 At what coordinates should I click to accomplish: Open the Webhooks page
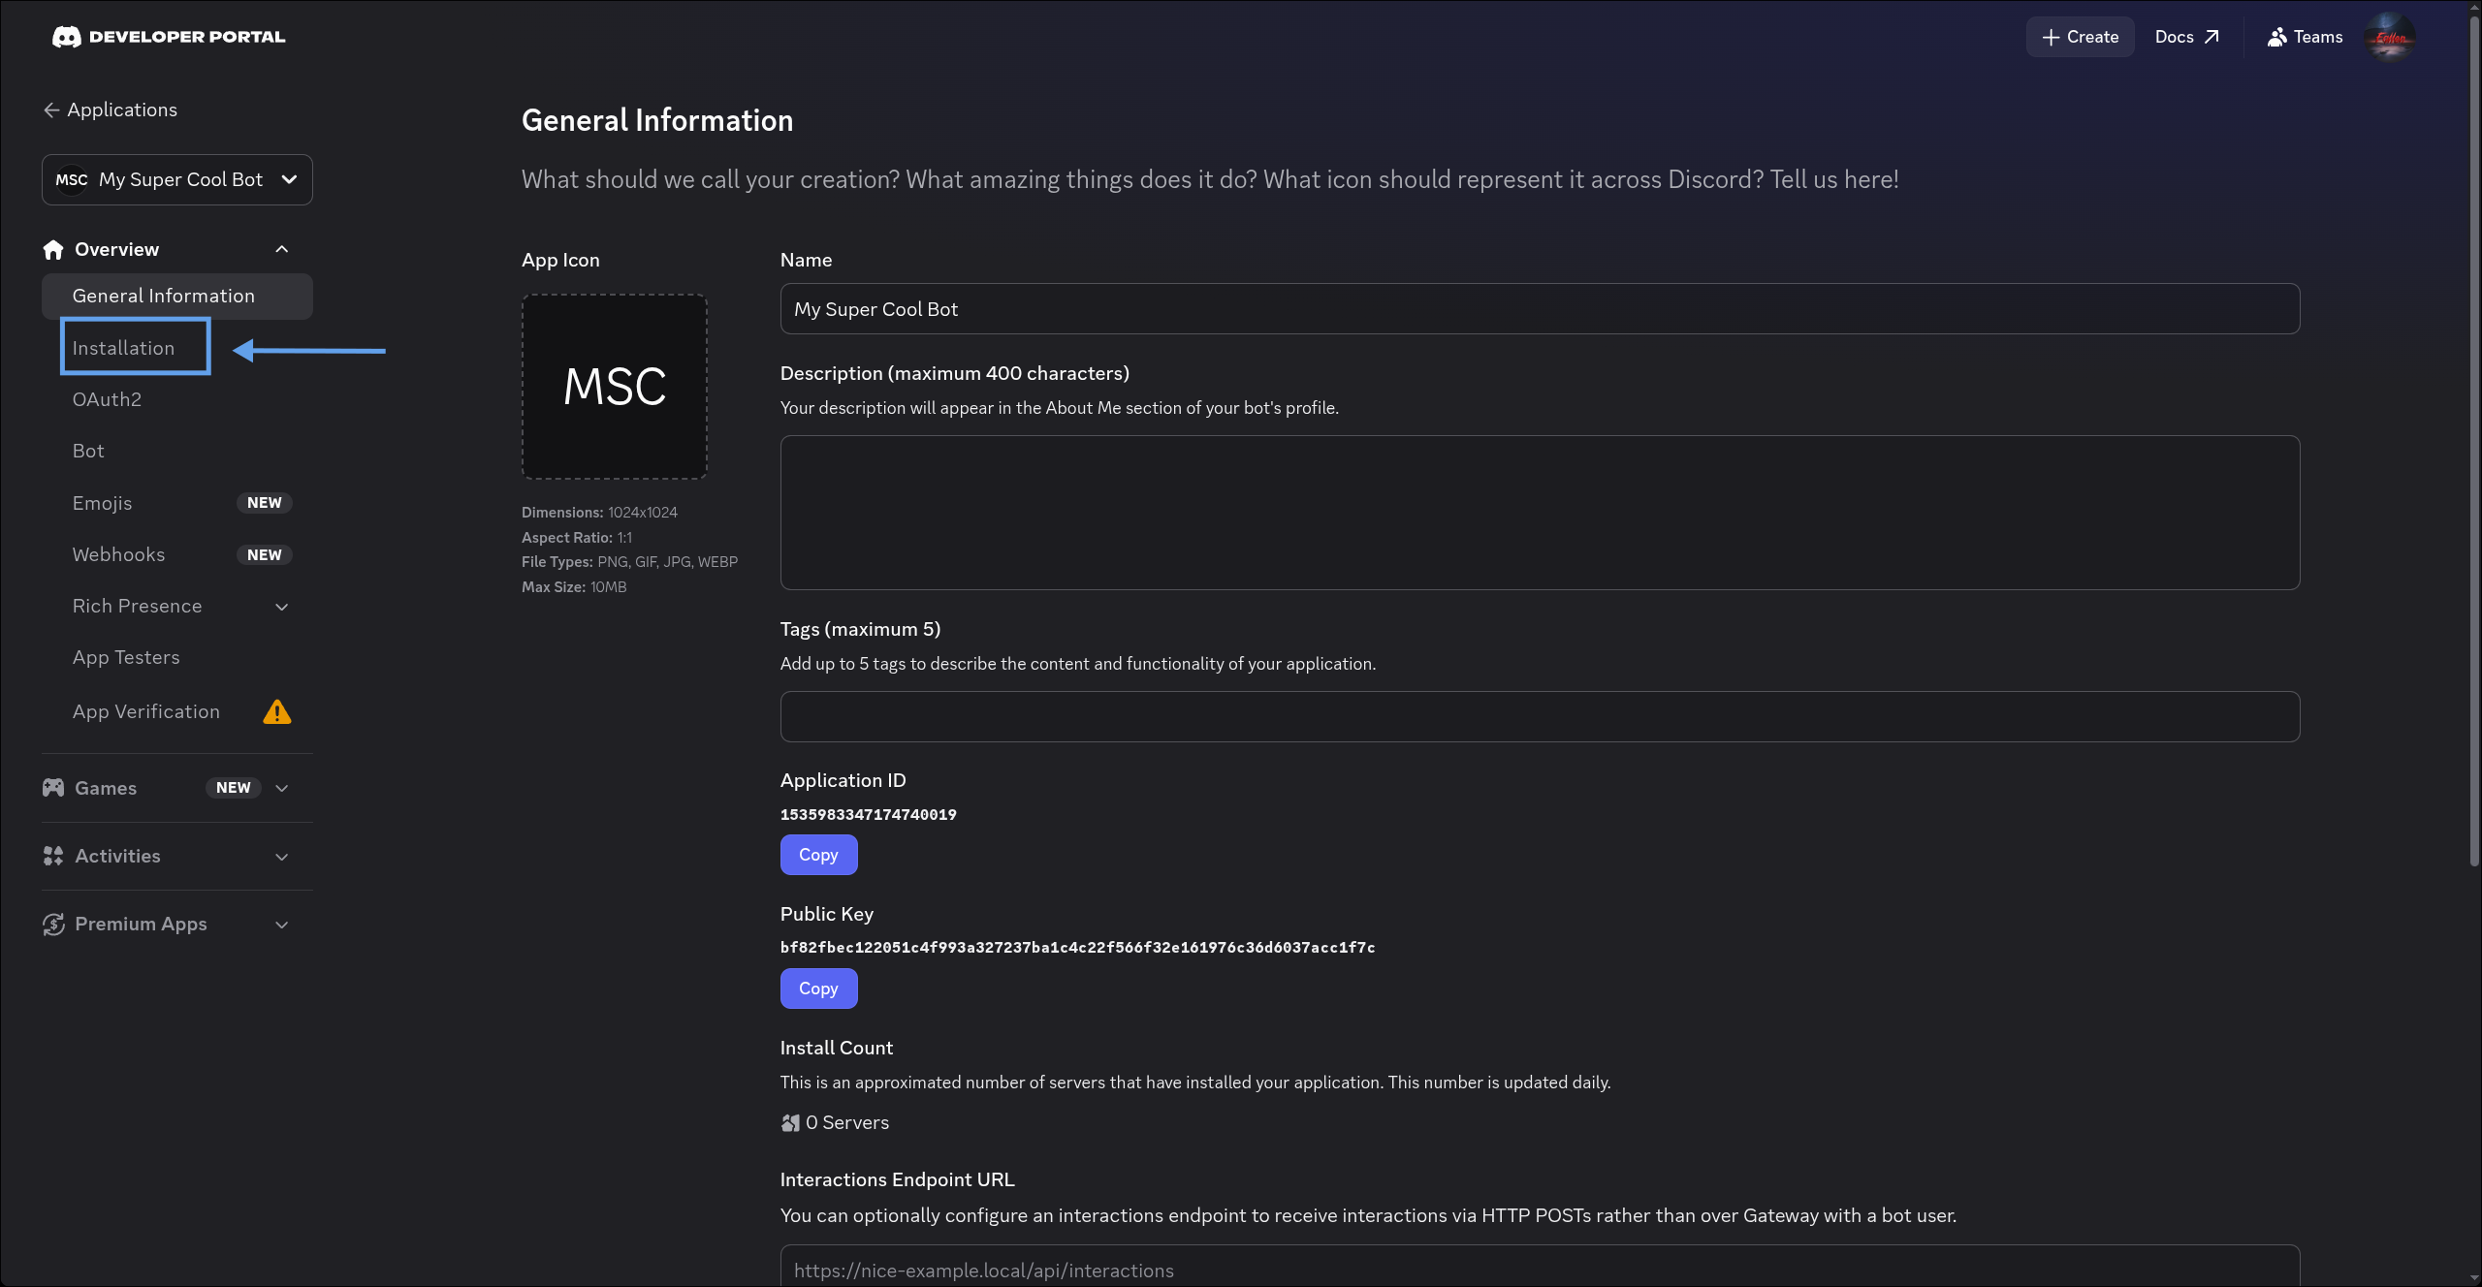tap(118, 554)
